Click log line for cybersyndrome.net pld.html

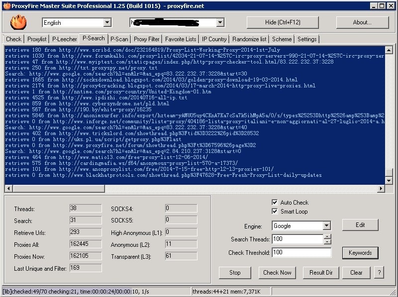tap(87, 103)
